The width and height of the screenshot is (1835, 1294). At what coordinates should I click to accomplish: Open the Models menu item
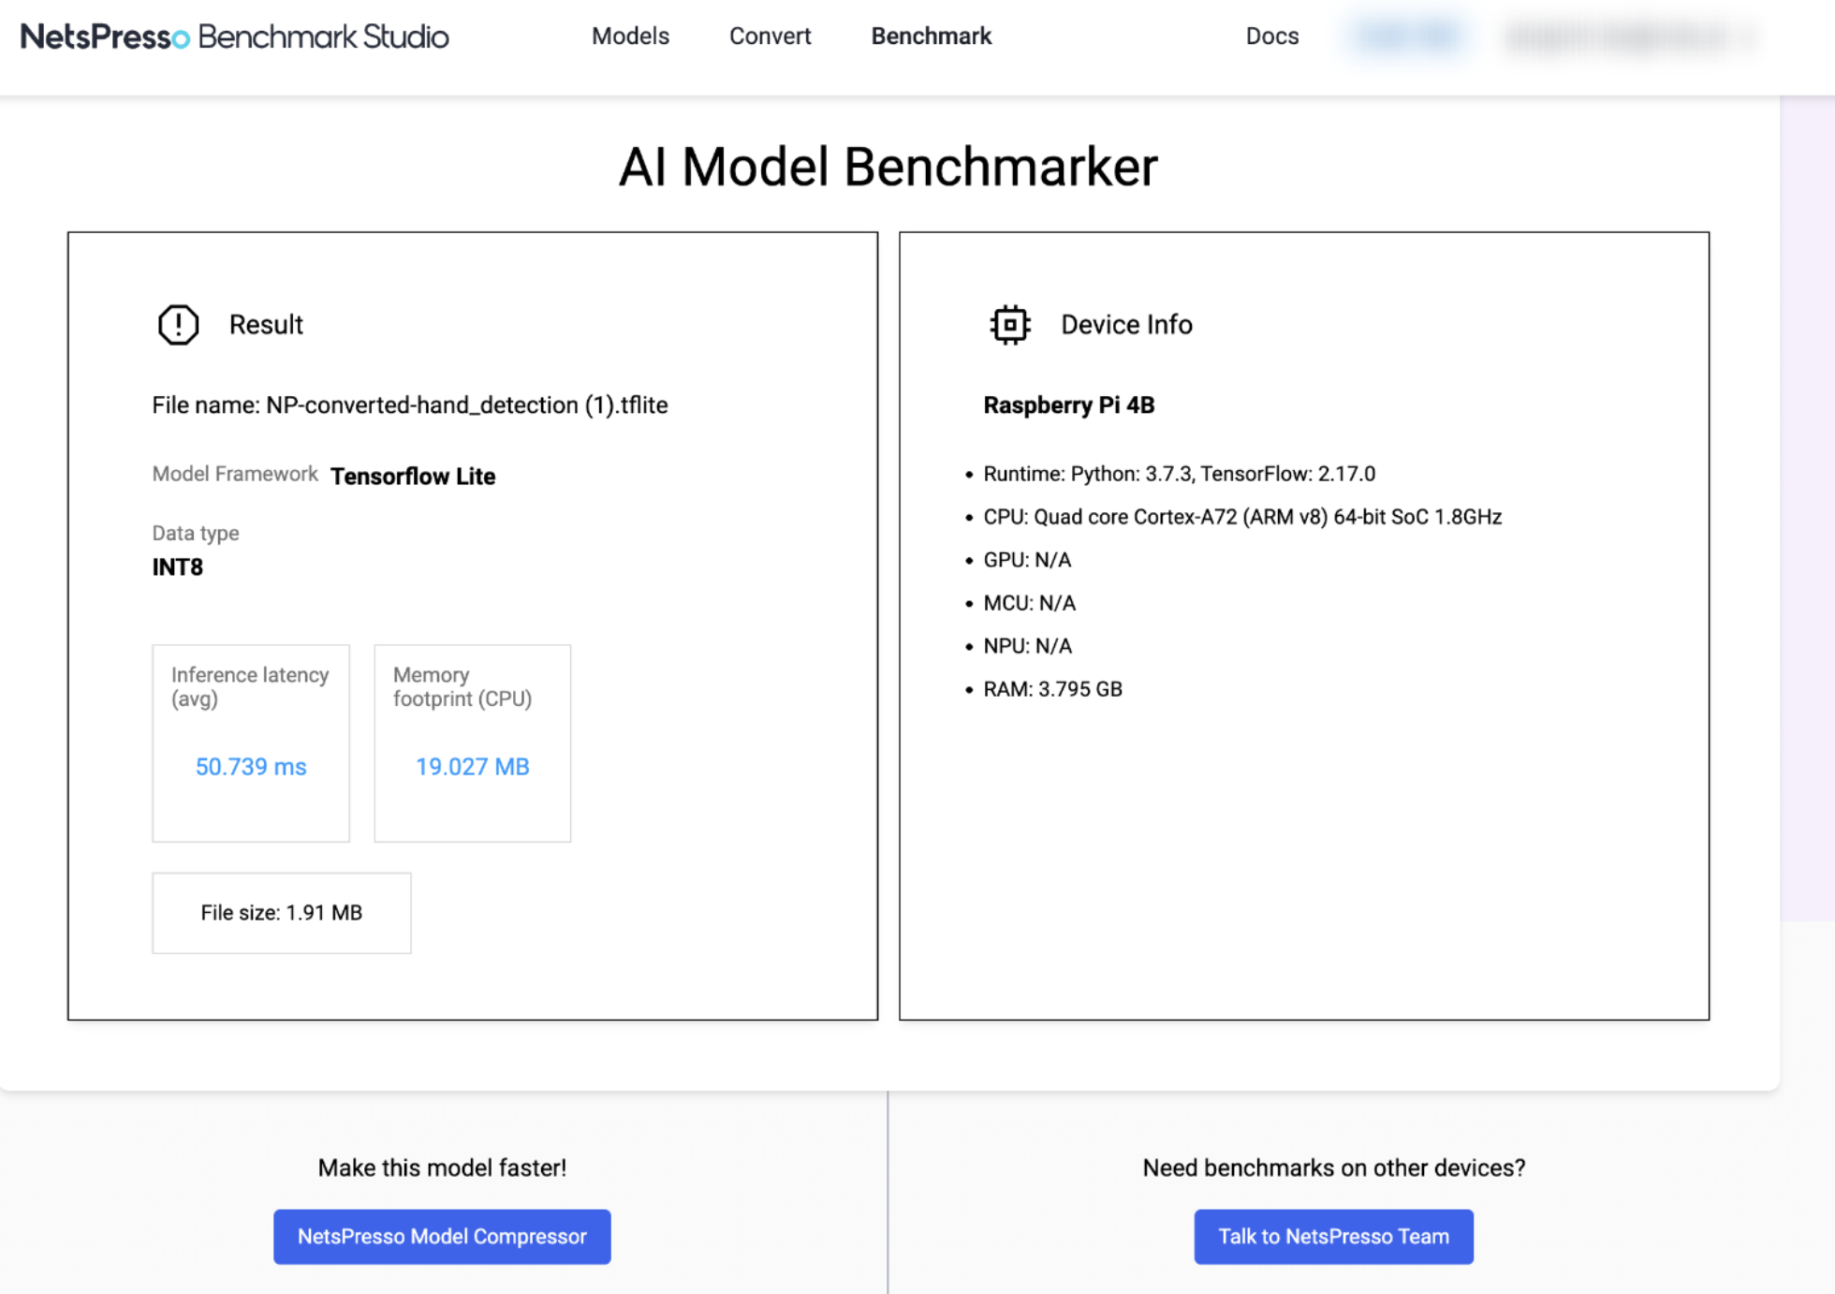[630, 37]
